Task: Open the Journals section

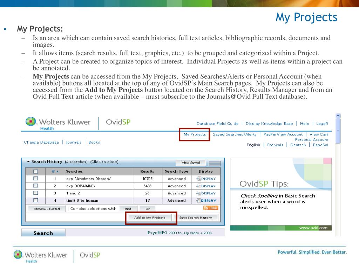Action: click(74, 142)
